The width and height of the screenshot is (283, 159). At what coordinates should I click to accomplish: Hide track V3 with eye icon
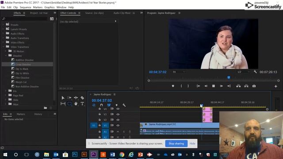(x=118, y=114)
